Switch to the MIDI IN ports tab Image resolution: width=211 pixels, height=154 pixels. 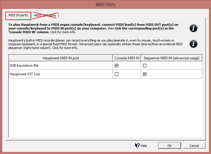[18, 15]
